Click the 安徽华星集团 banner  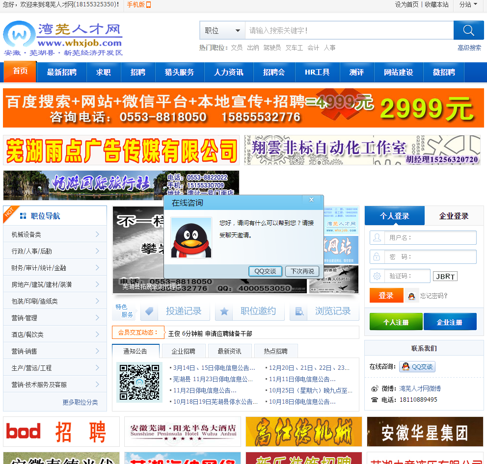425,432
